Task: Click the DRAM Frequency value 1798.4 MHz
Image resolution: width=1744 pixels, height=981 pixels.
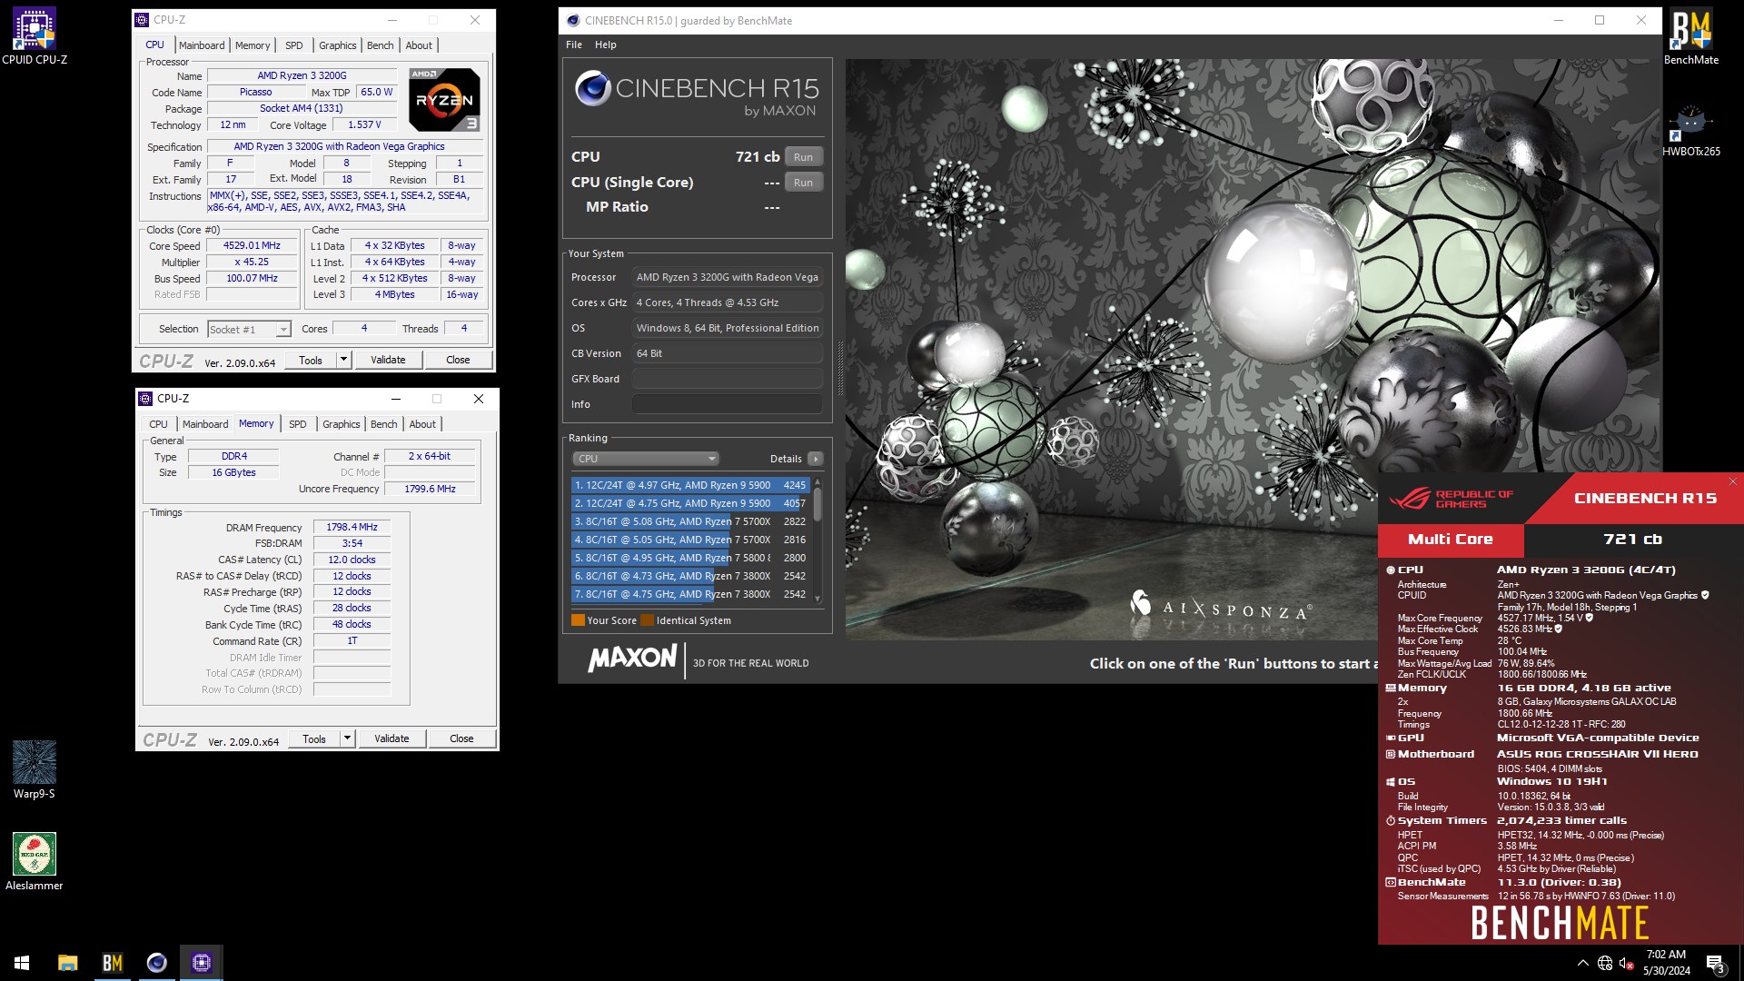Action: pos(352,527)
